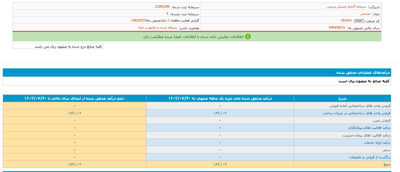Click the گزارش فعالیت ماهانه label text
Screen dimensions: 400x172
click(185, 21)
